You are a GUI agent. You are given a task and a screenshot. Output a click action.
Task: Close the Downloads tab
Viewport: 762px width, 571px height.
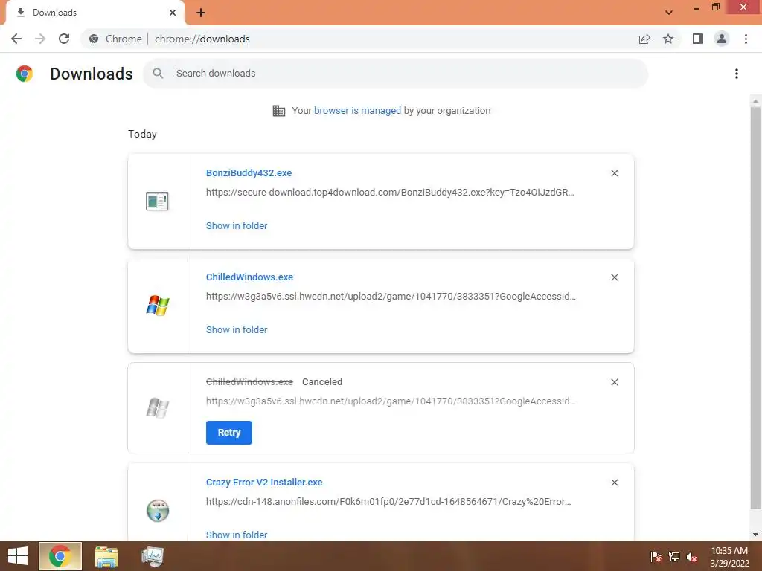point(173,13)
